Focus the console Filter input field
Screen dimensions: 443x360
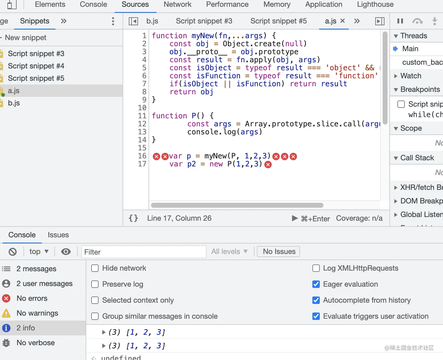144,252
